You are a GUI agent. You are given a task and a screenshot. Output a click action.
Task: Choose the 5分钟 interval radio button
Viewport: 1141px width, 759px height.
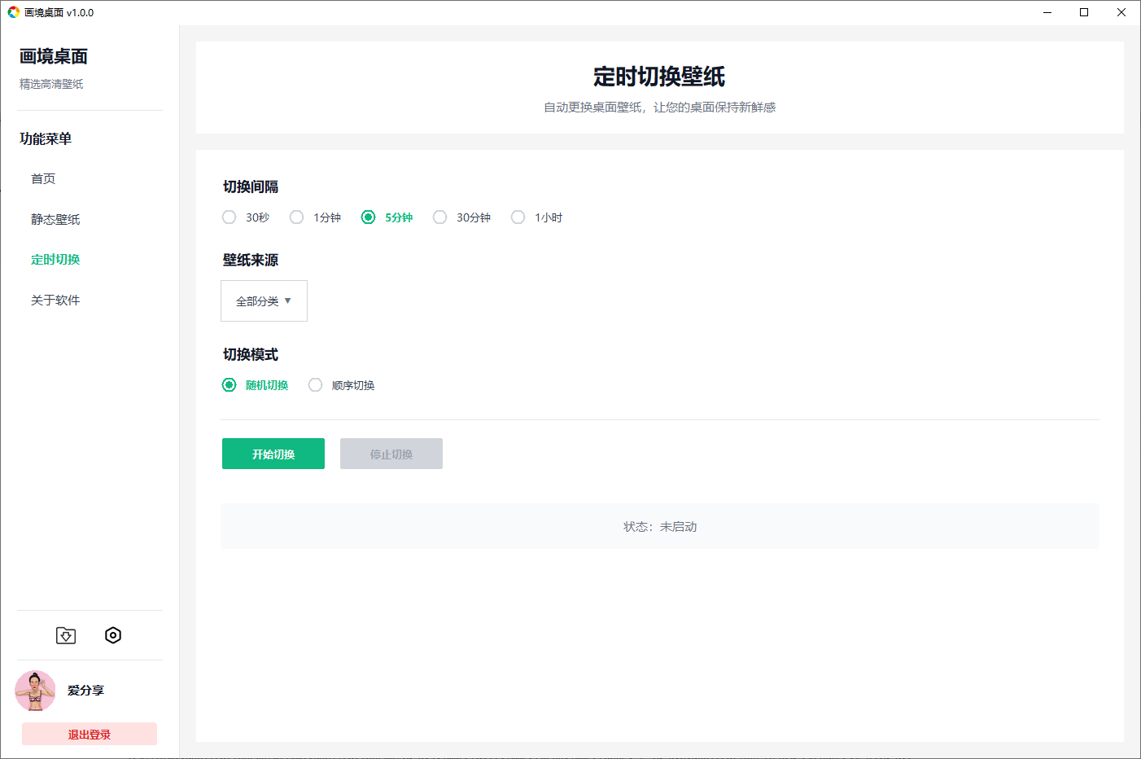tap(369, 217)
